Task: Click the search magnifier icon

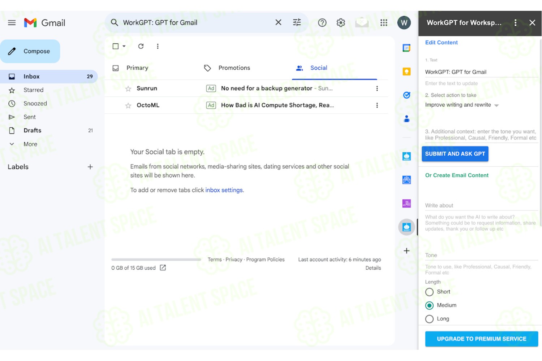Action: pos(115,22)
